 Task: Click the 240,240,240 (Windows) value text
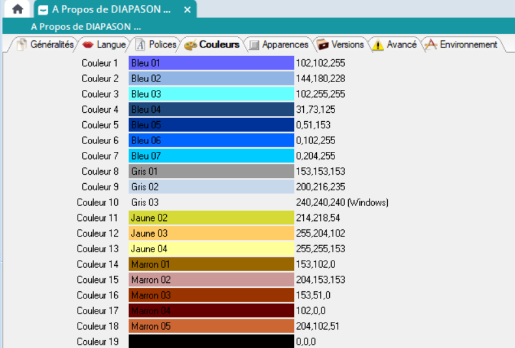point(342,203)
